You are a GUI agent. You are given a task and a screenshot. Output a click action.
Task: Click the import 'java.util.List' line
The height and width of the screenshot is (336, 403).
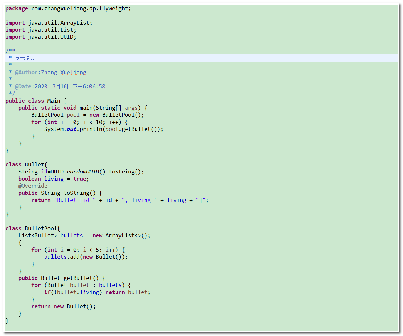[41, 30]
